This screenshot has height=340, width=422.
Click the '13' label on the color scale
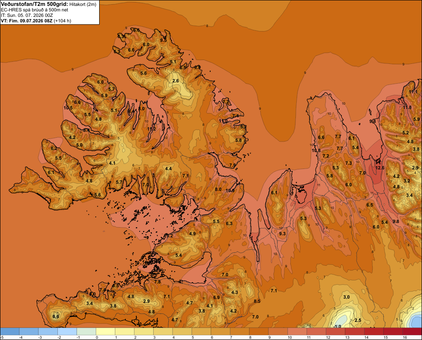pyautogui.click(x=347, y=337)
